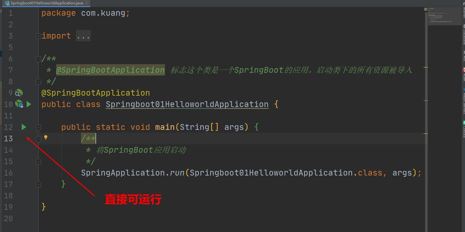Run the Springboot01HelloworldApplication class from the gutter

(29, 104)
